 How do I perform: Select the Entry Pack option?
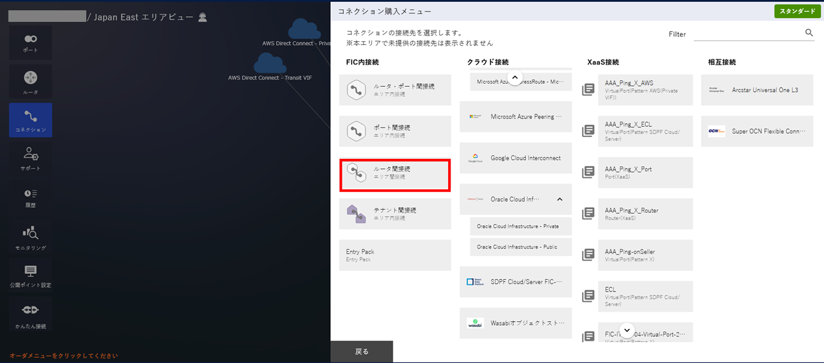tap(395, 255)
